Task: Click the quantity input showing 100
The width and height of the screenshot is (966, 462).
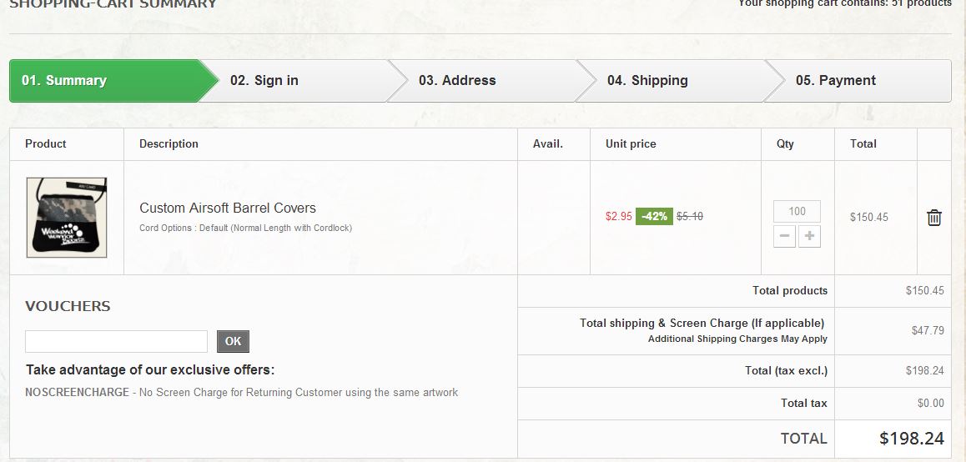Action: (797, 211)
